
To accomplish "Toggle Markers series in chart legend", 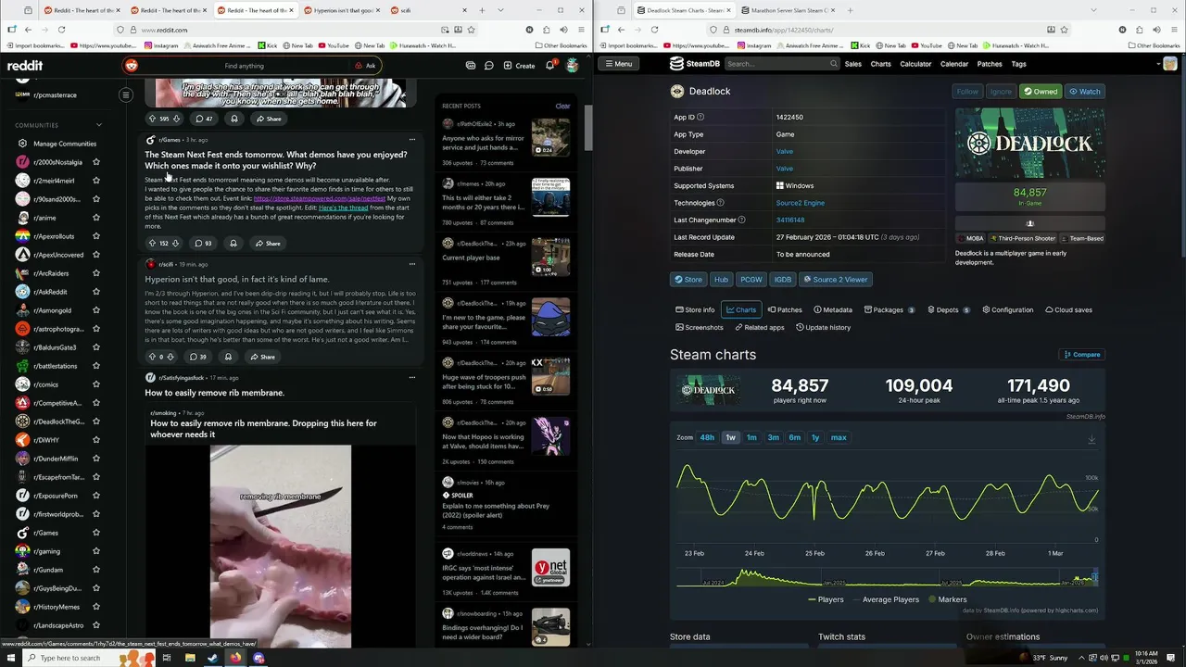I will click(946, 599).
